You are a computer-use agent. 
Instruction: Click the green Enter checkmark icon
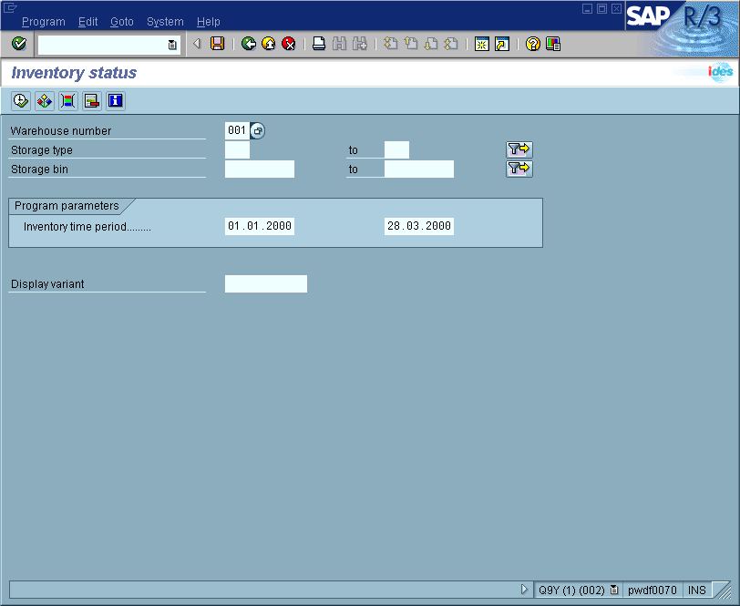pyautogui.click(x=19, y=44)
